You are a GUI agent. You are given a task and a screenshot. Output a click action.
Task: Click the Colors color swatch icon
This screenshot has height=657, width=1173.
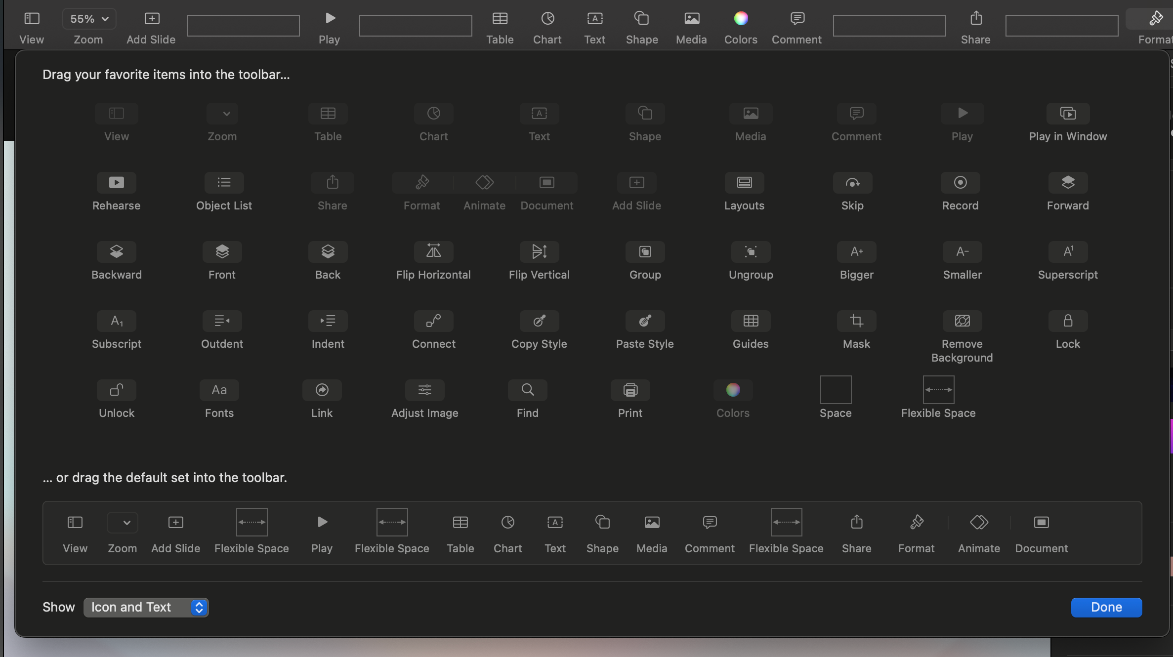coord(733,390)
